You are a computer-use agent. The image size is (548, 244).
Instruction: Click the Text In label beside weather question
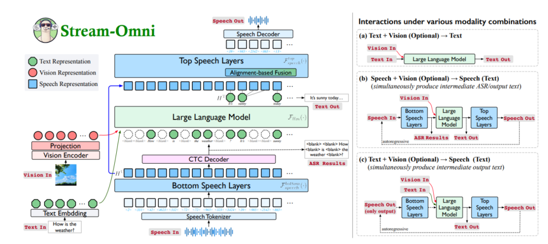[x=36, y=227]
